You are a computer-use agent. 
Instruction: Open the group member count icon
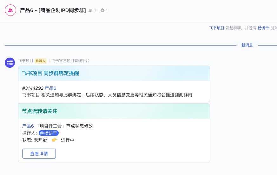point(90,10)
